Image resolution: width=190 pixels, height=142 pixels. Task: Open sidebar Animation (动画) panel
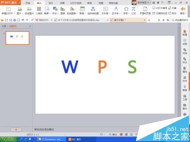185,42
